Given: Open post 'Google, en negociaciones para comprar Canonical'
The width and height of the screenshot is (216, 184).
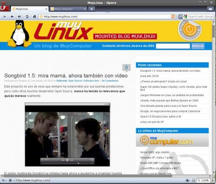Looking at the screenshot, I should (x=170, y=111).
